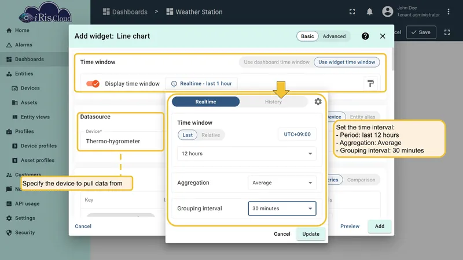
Task: Toggle fullscreen icon in top bar
Action: (352, 12)
